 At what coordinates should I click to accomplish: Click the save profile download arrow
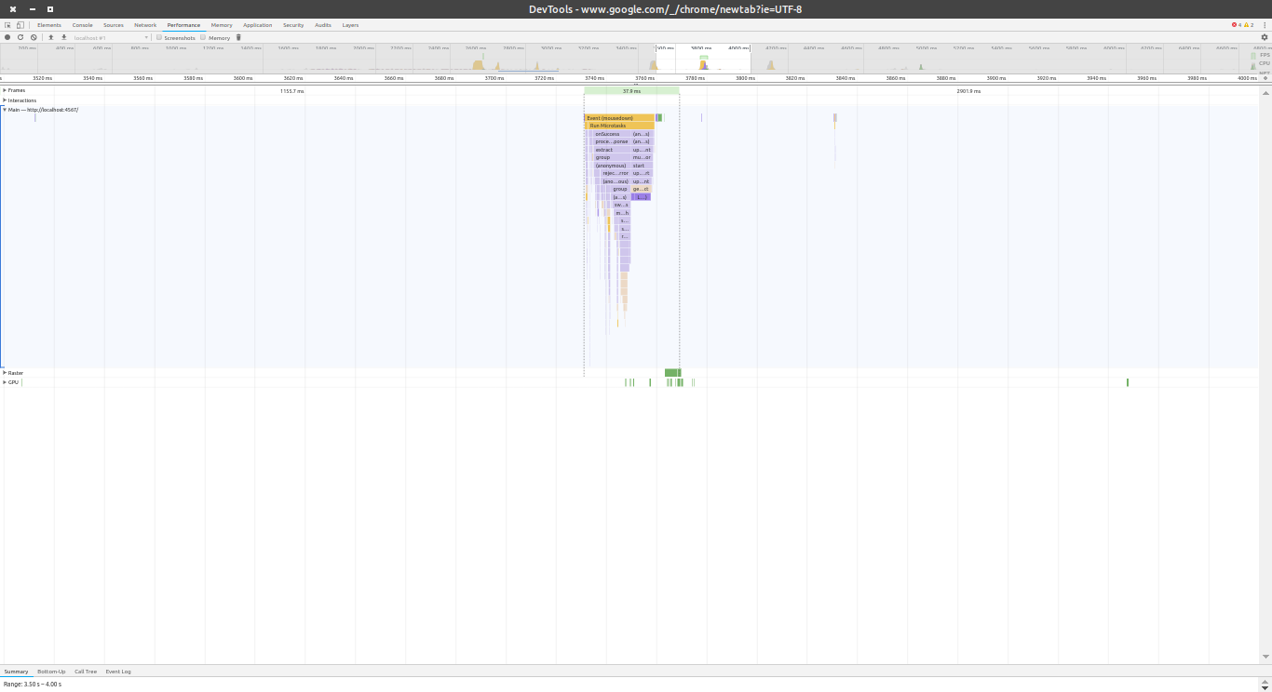(x=64, y=37)
